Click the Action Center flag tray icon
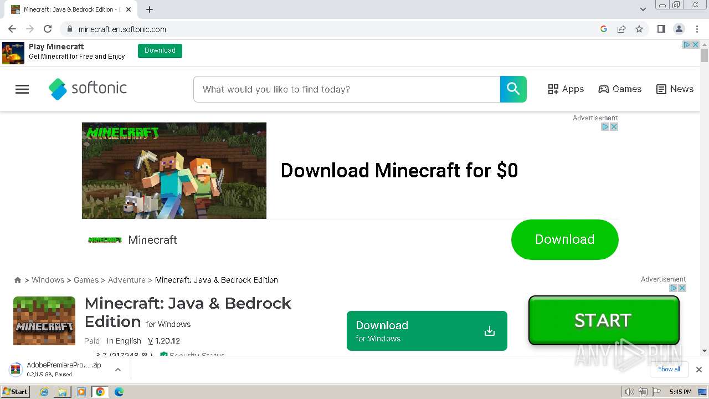 coord(655,392)
